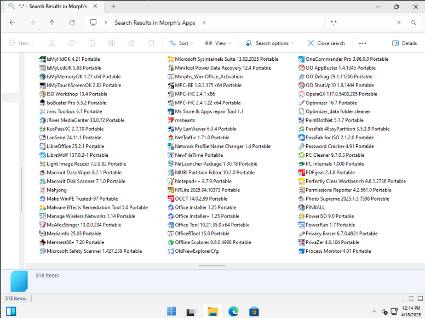Click the LibreWolf 137.0.2-1 Portable icon

[x=42, y=155]
